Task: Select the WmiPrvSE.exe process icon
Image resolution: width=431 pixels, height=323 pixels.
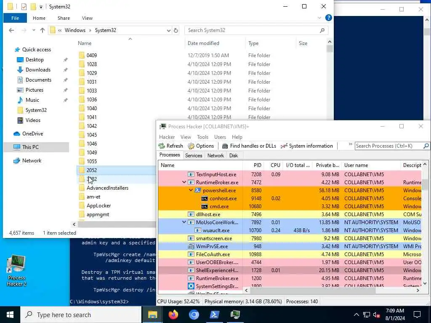Action: pos(191,246)
